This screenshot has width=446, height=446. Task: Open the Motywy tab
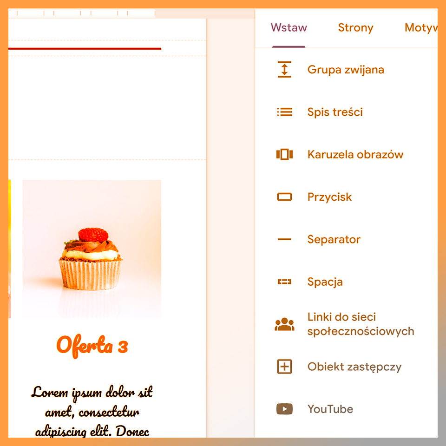[x=421, y=27]
